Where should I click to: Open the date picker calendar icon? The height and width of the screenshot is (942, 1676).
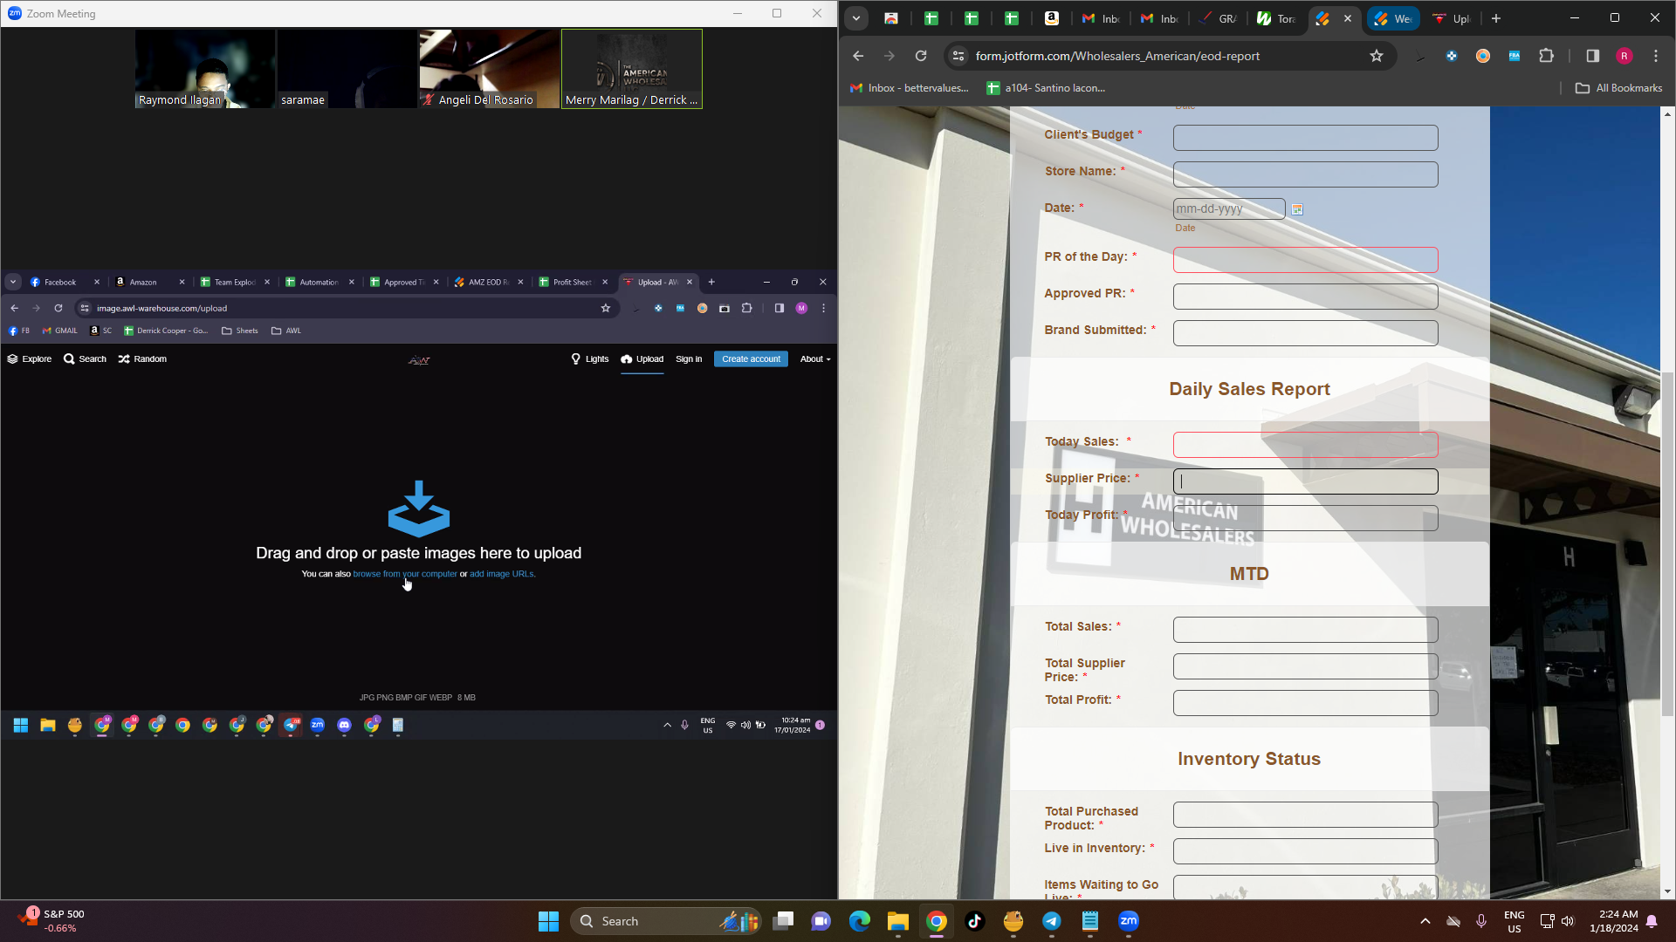1297,209
